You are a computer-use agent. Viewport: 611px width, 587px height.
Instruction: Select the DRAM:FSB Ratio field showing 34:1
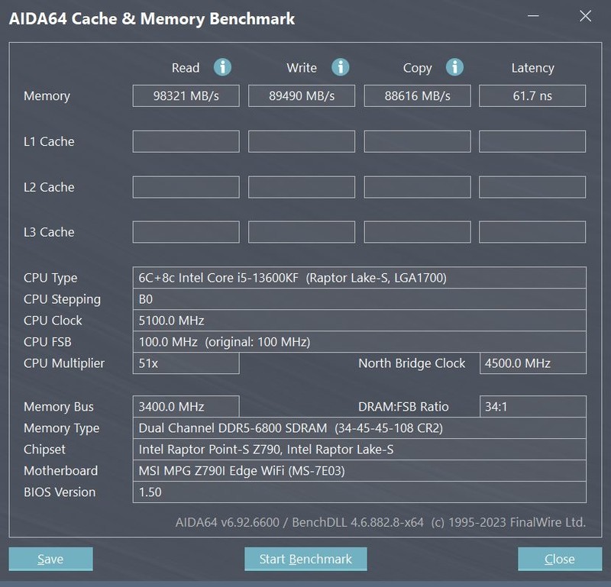pos(532,406)
